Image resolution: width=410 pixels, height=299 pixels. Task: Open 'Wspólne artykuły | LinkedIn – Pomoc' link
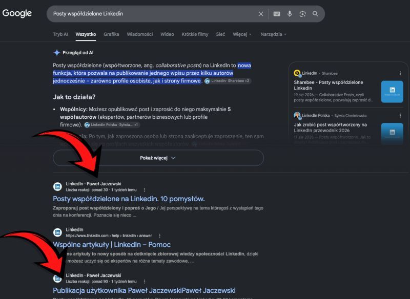(x=112, y=245)
